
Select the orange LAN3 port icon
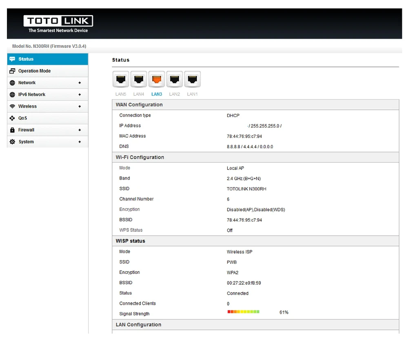[x=157, y=79]
